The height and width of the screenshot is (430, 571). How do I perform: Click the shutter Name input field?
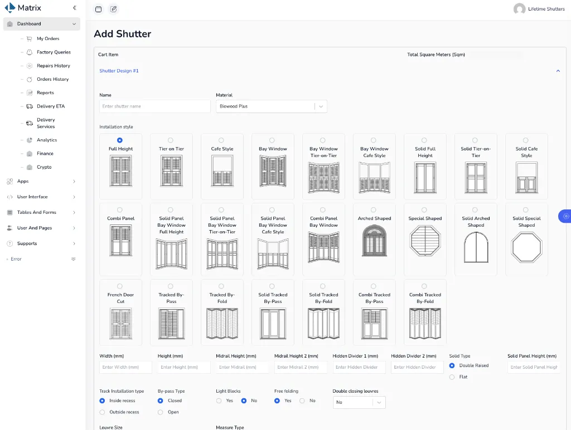(x=155, y=106)
